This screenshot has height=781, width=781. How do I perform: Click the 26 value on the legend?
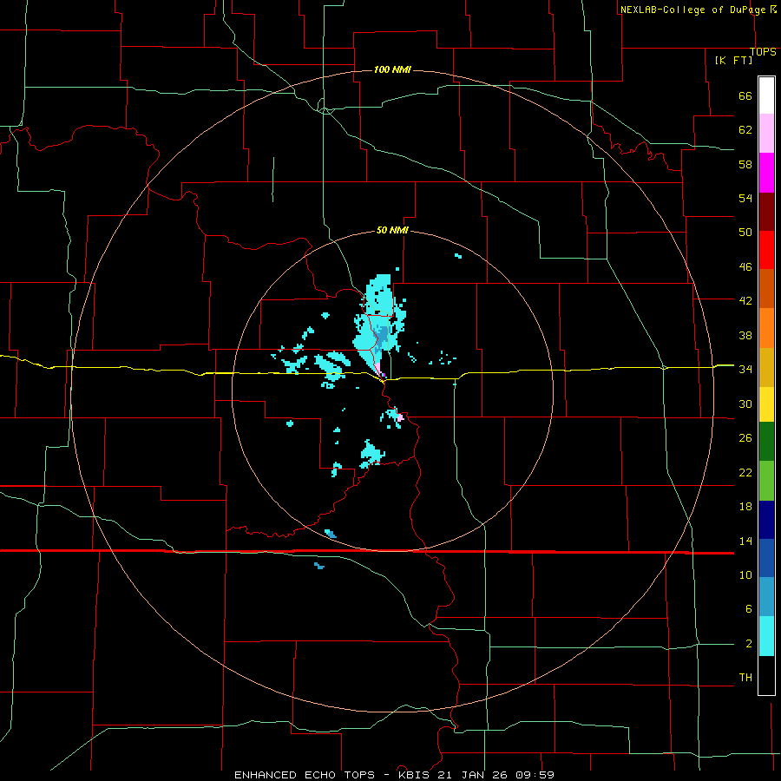click(x=745, y=438)
